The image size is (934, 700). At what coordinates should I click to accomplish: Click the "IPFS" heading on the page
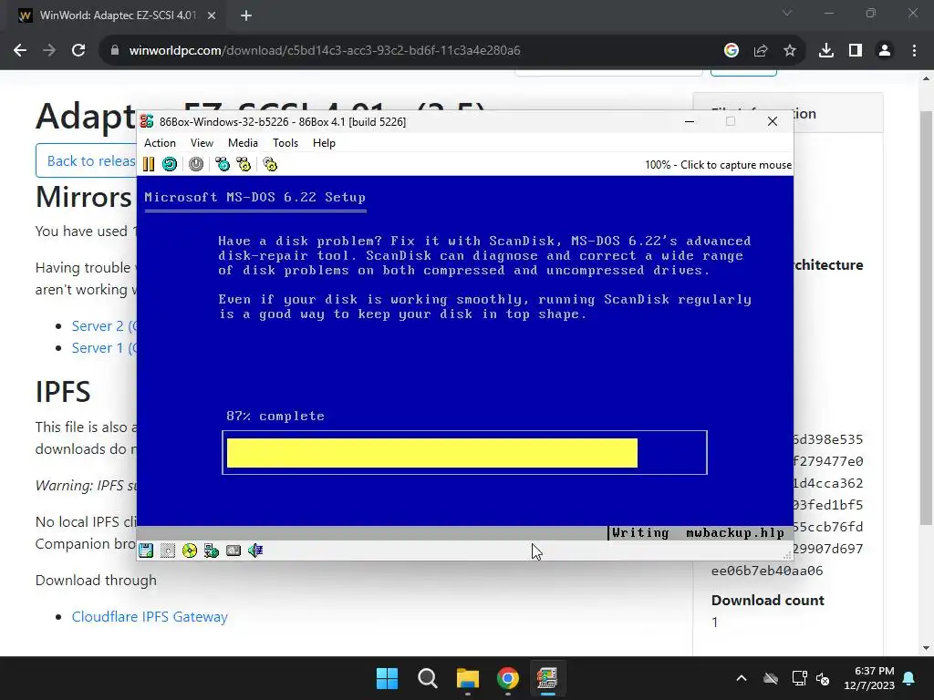pos(63,392)
